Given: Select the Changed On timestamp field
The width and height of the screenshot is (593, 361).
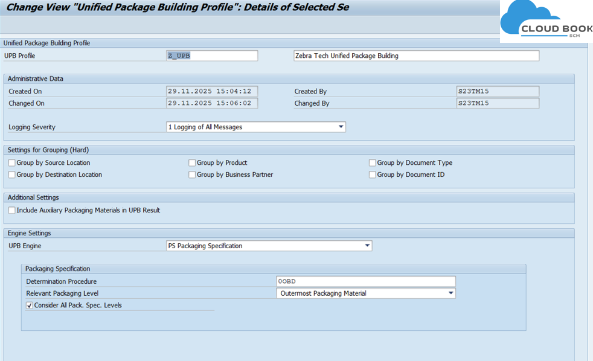Looking at the screenshot, I should click(x=211, y=103).
